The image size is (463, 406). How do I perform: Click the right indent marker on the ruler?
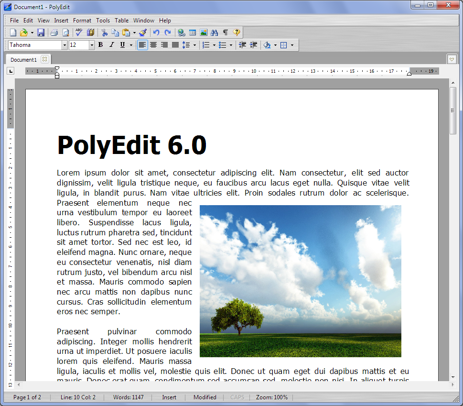pos(409,74)
